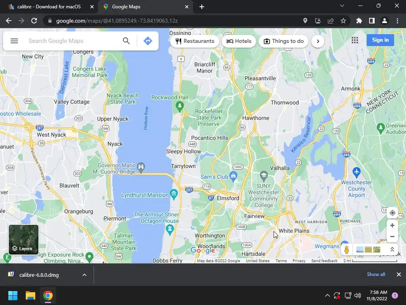
Task: Zoom out on the map
Action: (392, 237)
